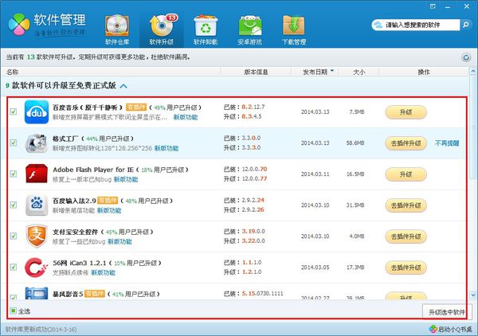Uncheck the 百度输入法2.9 checkbox
Screen dimensions: 478x336
(x=13, y=205)
